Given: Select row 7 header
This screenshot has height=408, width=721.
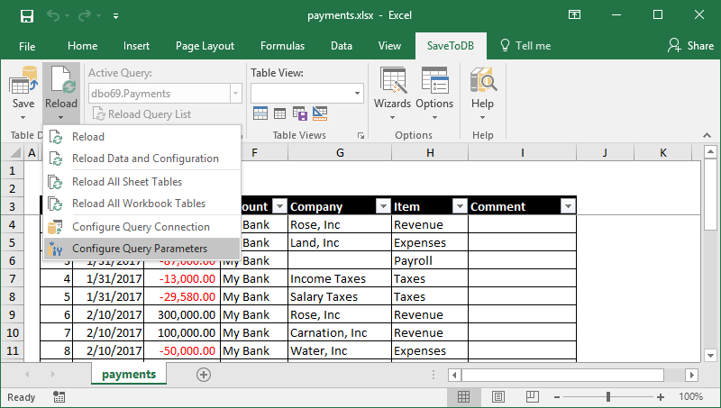Looking at the screenshot, I should pos(12,279).
